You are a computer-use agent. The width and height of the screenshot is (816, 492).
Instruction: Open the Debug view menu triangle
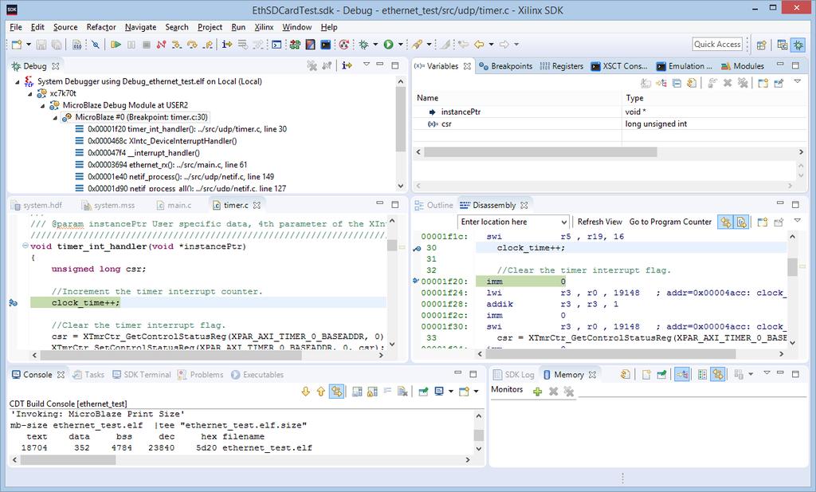tap(366, 65)
